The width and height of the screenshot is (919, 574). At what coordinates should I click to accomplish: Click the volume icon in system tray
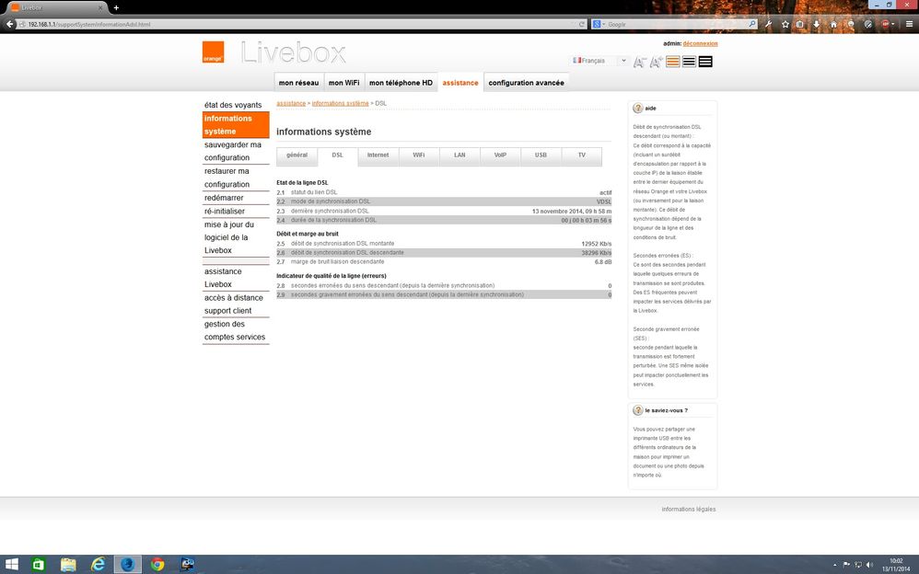[x=869, y=565]
